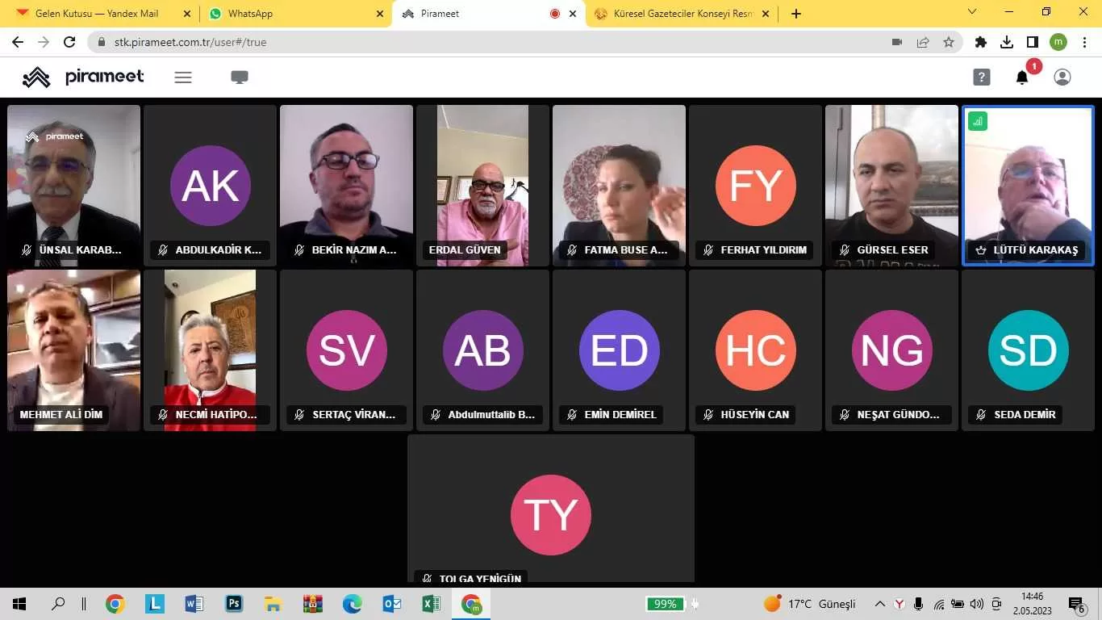Expand the Chrome tab search chevron
The width and height of the screenshot is (1102, 620).
(972, 13)
